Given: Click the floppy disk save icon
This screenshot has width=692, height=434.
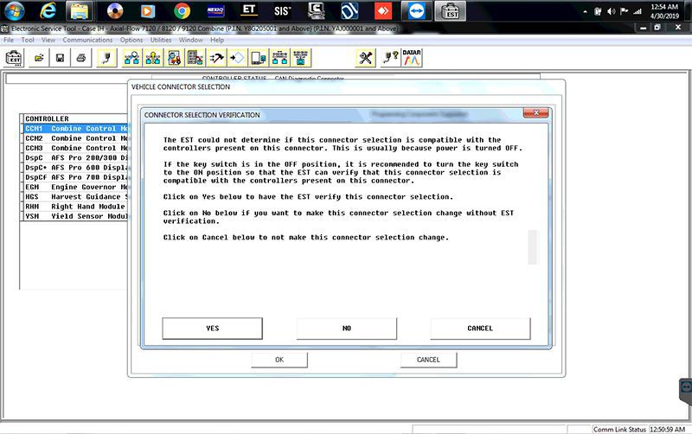Looking at the screenshot, I should tap(60, 58).
